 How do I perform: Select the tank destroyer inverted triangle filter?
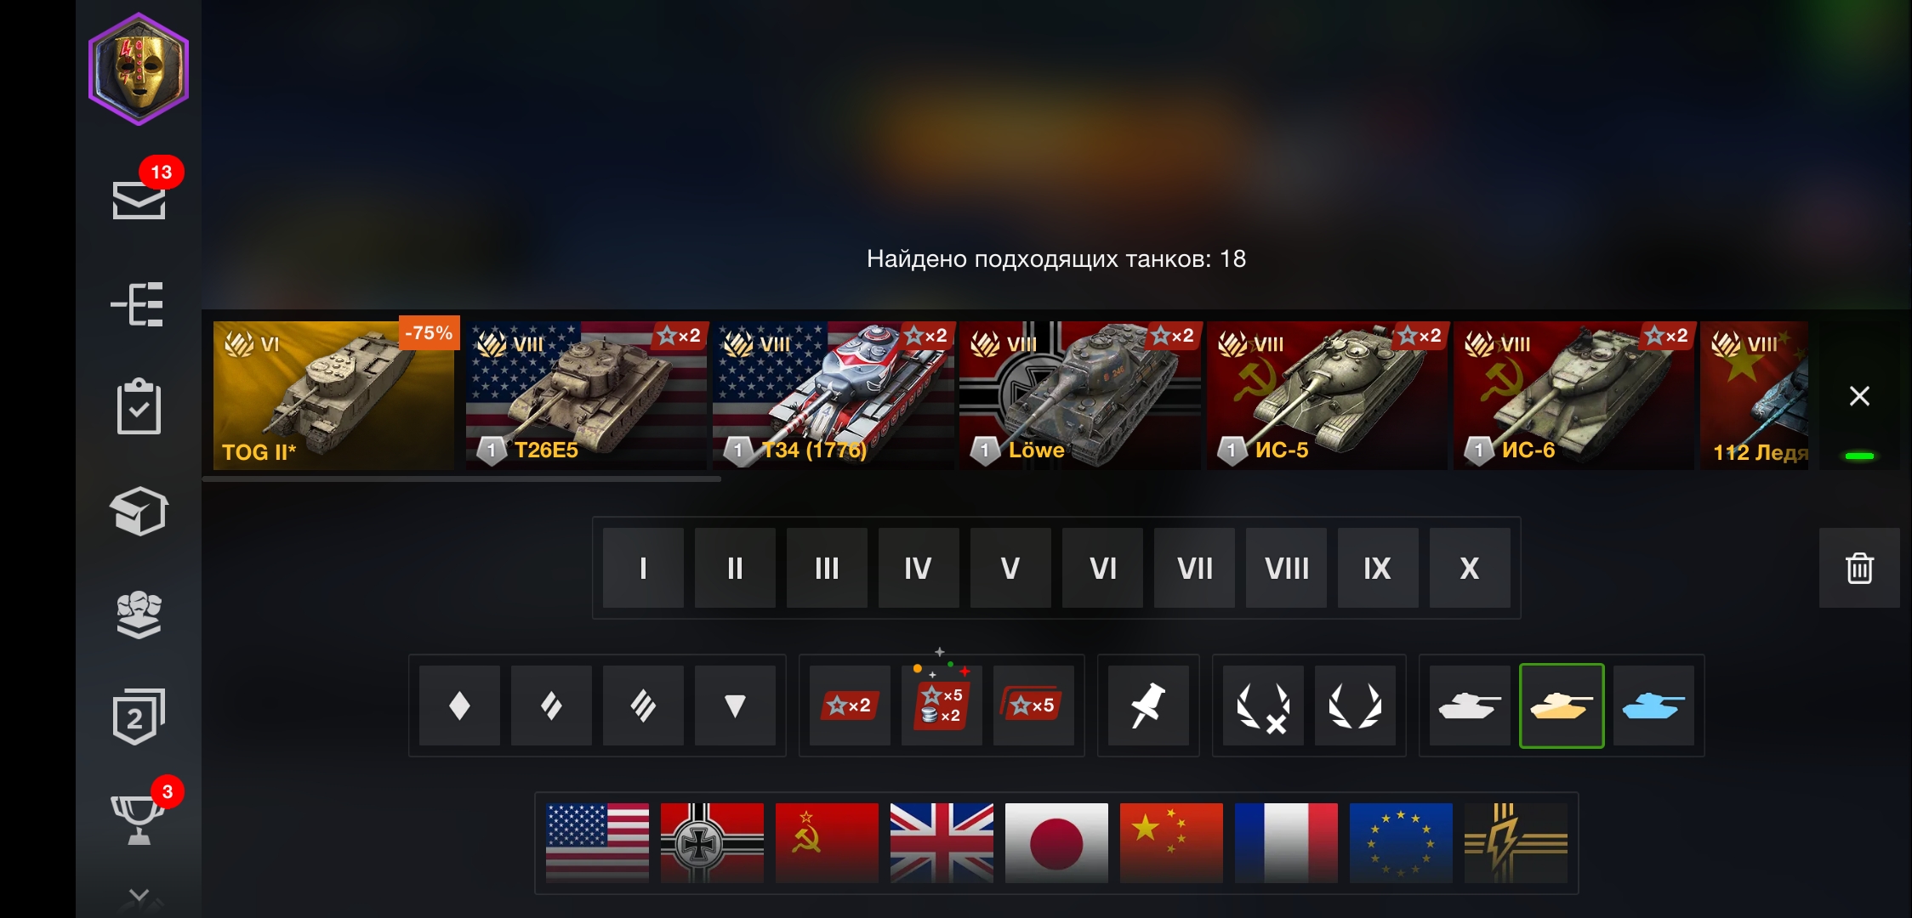(x=735, y=705)
